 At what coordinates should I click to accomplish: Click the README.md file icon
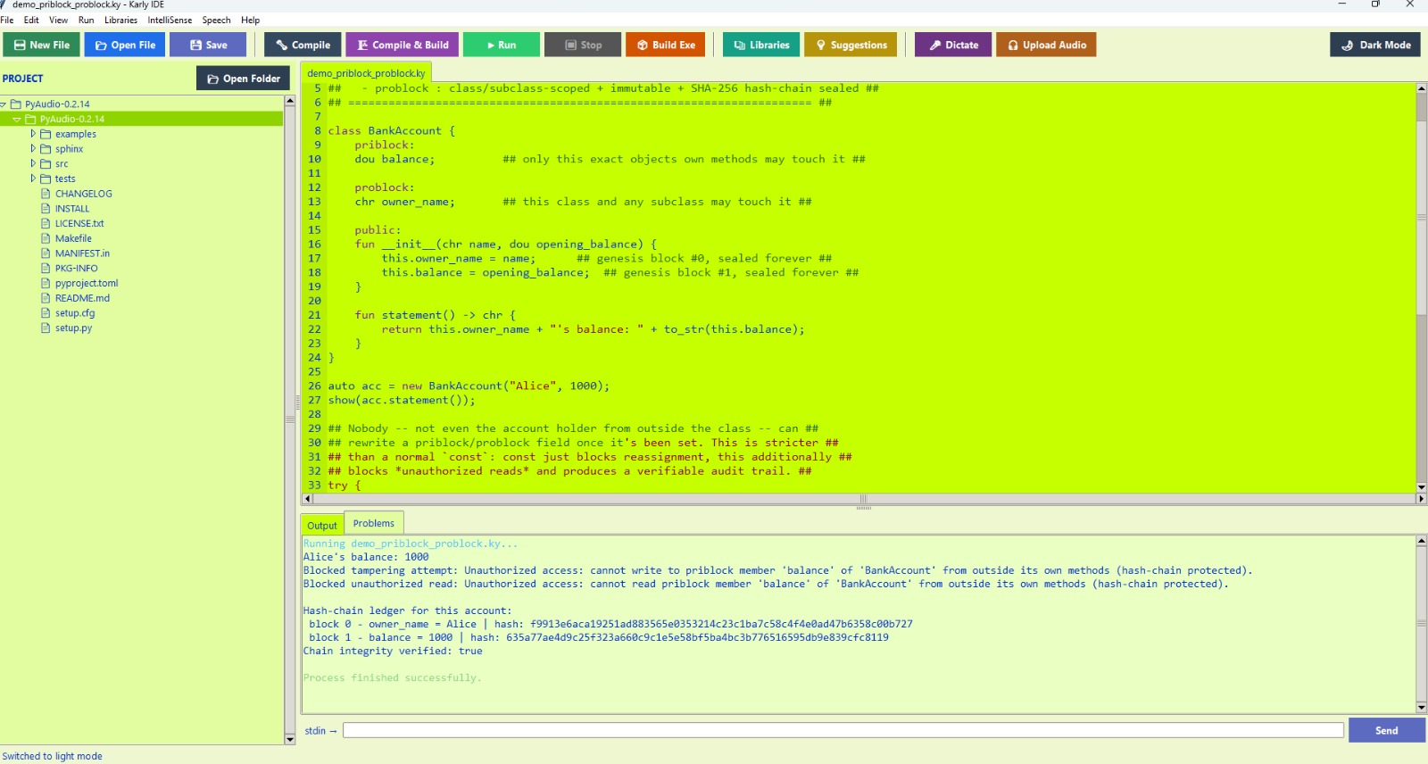[46, 298]
